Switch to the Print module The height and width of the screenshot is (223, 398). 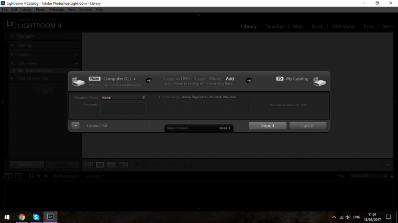(369, 26)
